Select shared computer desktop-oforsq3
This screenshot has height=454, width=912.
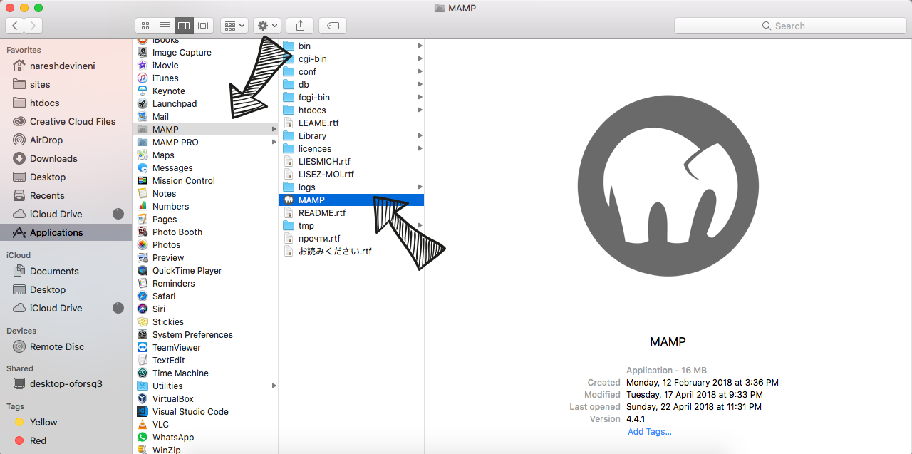click(x=66, y=383)
